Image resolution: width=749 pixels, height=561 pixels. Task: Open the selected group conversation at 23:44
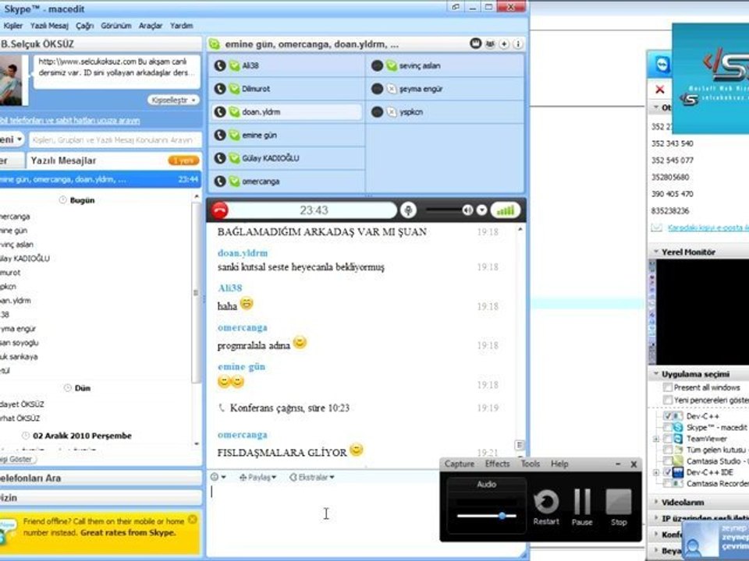101,179
